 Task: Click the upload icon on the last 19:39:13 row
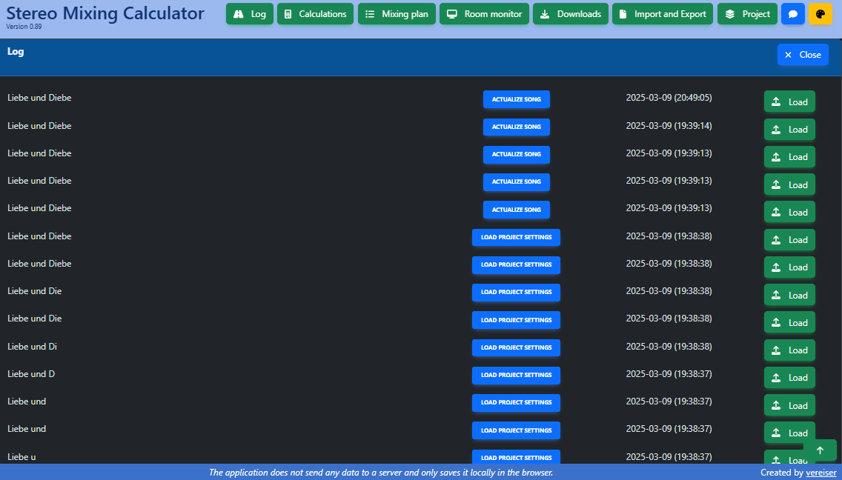coord(776,213)
